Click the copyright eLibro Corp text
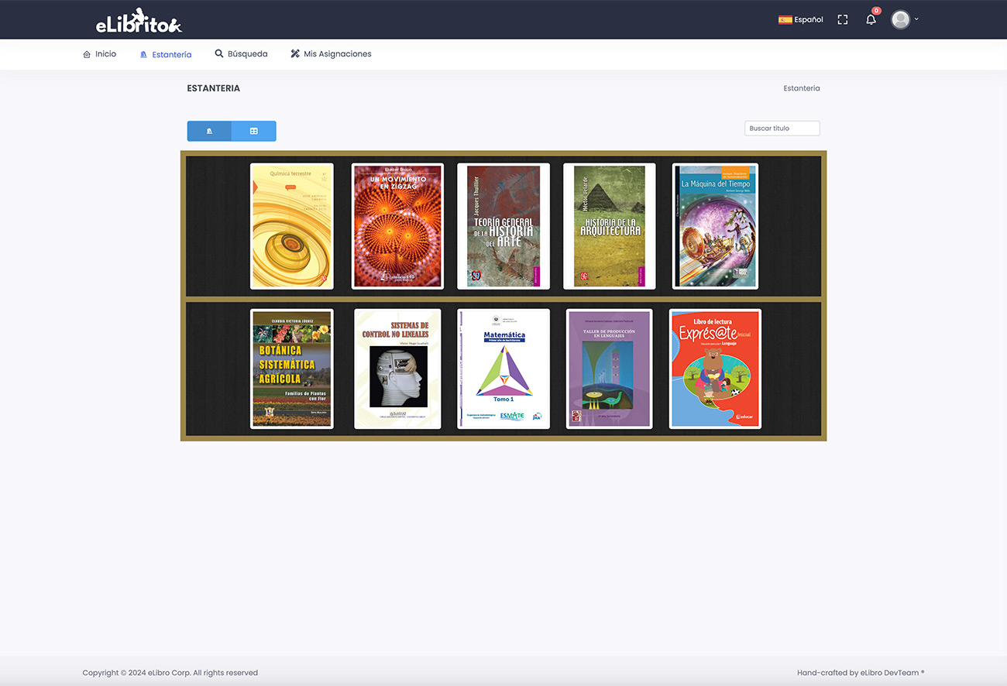Image resolution: width=1007 pixels, height=686 pixels. (x=170, y=673)
